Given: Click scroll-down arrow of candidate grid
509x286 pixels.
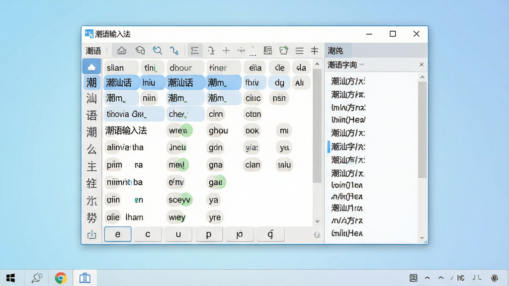Looking at the screenshot, I should (x=317, y=221).
